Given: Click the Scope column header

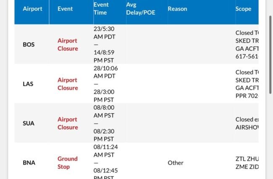Looking at the screenshot, I should click(244, 9).
